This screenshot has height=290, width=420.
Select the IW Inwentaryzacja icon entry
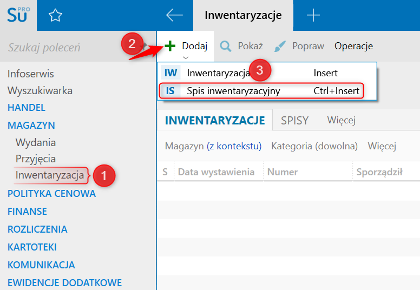pyautogui.click(x=170, y=73)
